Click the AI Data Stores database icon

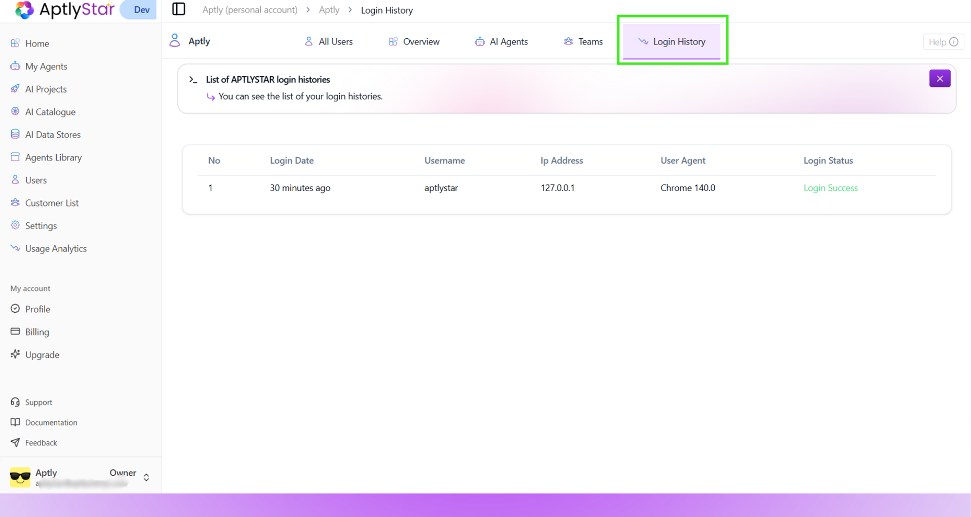pyautogui.click(x=15, y=134)
